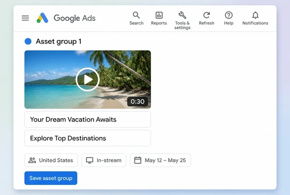Open the Help question mark
This screenshot has height=195, width=290.
coord(229,18)
